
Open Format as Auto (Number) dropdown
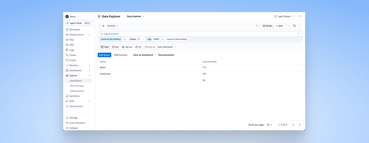(167, 47)
